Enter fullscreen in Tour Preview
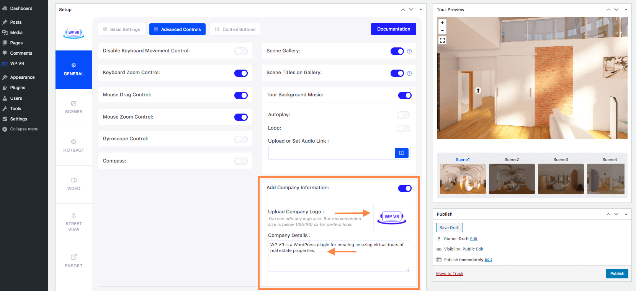The height and width of the screenshot is (291, 636). click(x=442, y=40)
